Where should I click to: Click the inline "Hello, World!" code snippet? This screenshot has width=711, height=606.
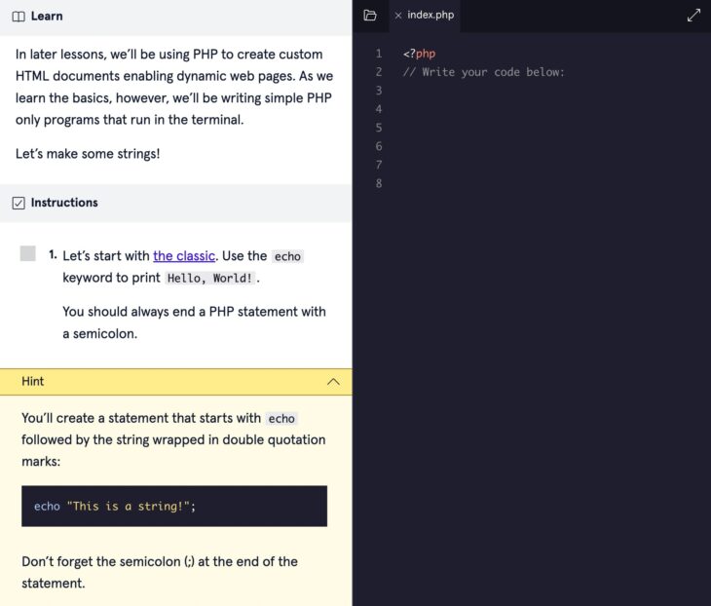(x=209, y=279)
